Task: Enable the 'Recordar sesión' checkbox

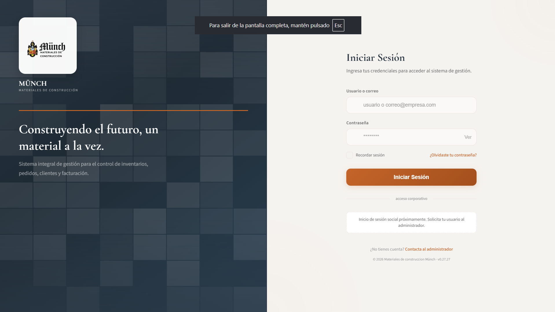Action: [349, 155]
